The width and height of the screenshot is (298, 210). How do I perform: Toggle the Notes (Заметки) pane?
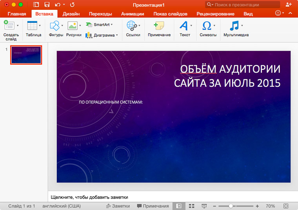pos(118,206)
